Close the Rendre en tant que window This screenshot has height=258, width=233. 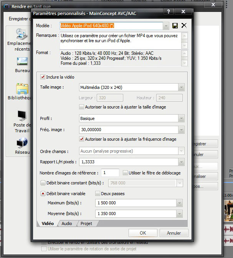pyautogui.click(x=213, y=5)
